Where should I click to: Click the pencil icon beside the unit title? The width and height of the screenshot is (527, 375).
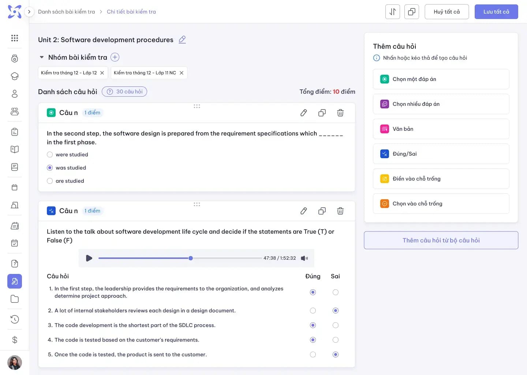point(182,40)
